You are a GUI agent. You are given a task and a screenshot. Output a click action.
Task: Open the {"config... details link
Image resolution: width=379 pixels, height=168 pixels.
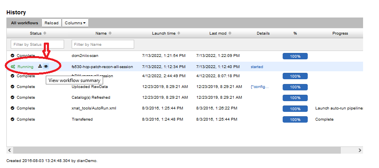(x=260, y=87)
